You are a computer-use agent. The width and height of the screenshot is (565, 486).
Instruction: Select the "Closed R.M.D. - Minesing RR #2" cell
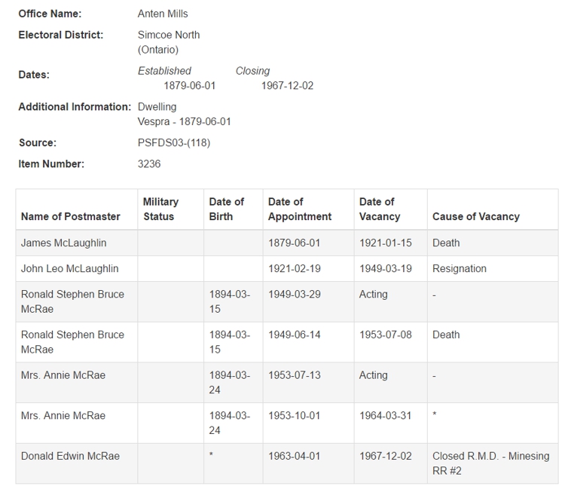(x=490, y=463)
